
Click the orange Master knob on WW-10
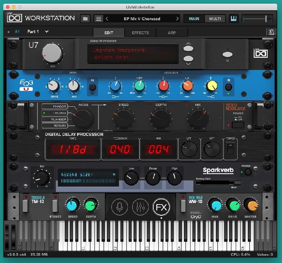(251, 205)
